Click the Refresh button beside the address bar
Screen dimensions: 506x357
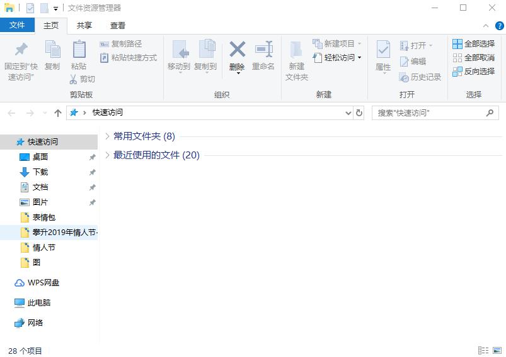coord(359,113)
